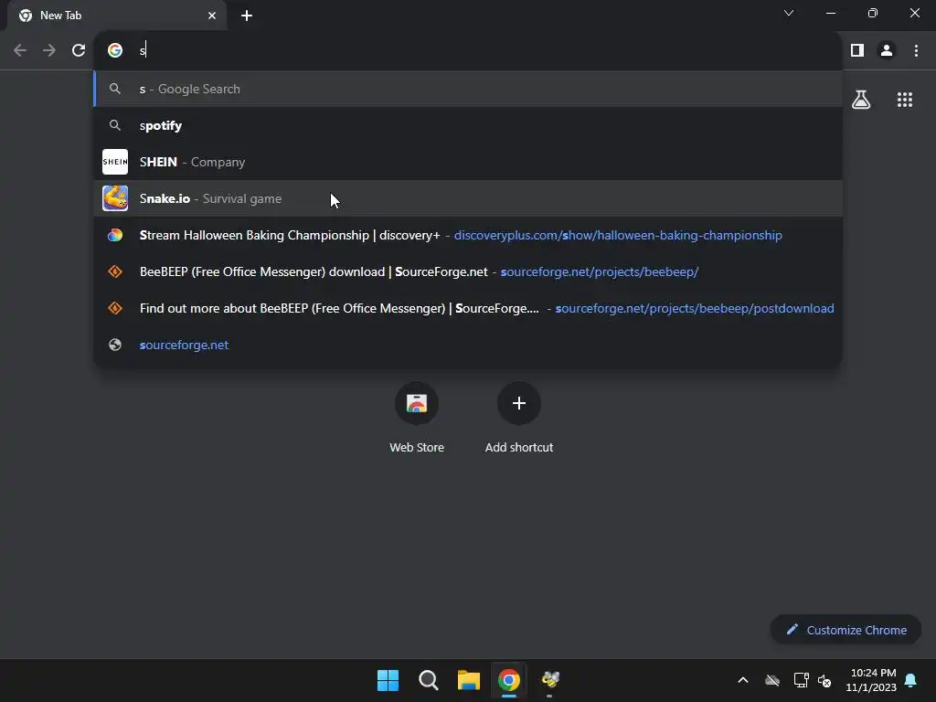Open the sourceforge.net suggestion
Screen dimensions: 936x702
tap(468, 345)
